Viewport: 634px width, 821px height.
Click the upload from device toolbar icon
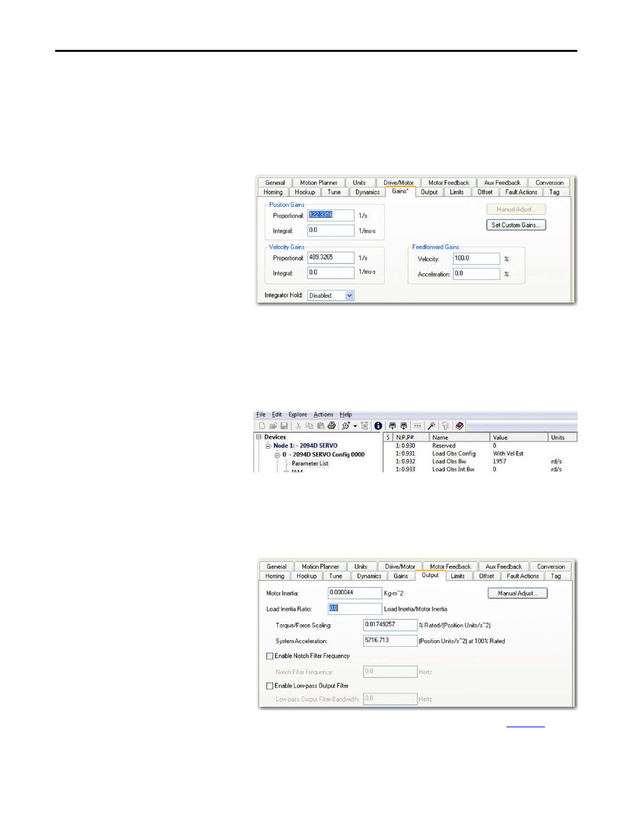pos(392,425)
